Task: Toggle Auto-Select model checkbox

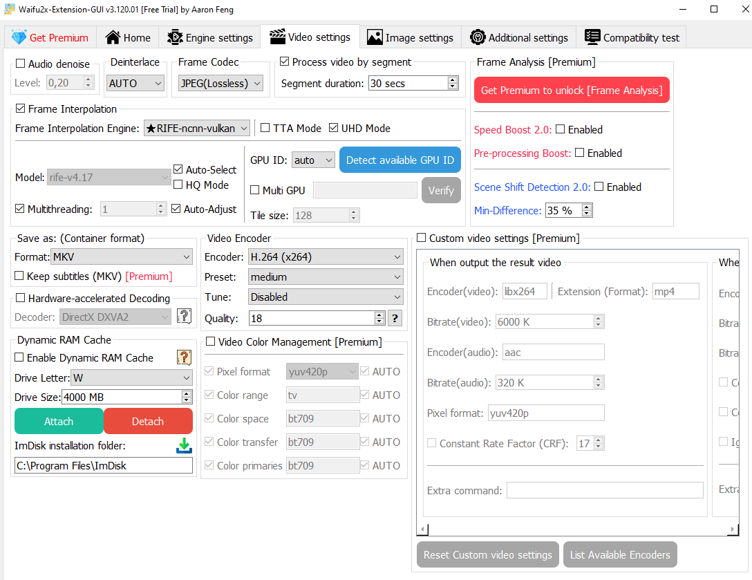Action: (178, 169)
